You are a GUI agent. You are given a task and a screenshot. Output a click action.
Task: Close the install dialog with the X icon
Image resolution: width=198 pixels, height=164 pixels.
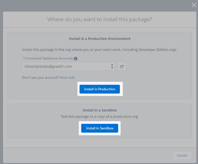pos(194,5)
